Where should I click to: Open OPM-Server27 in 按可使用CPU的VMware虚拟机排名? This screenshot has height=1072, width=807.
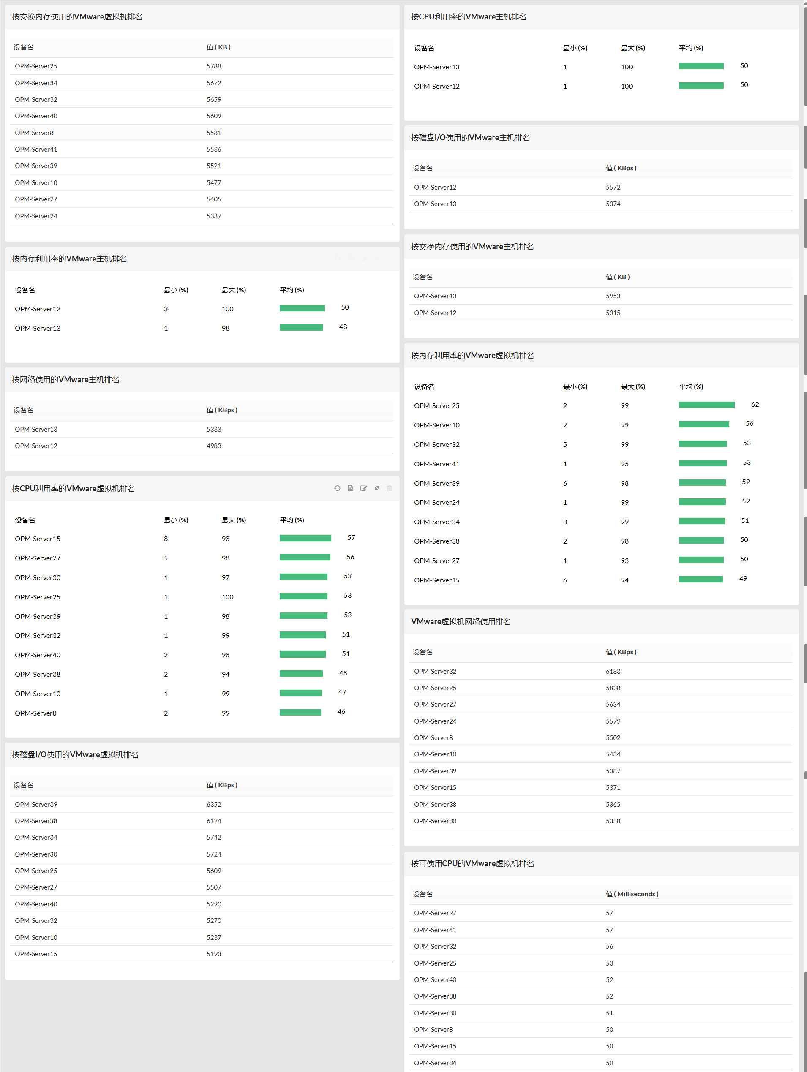(x=435, y=913)
